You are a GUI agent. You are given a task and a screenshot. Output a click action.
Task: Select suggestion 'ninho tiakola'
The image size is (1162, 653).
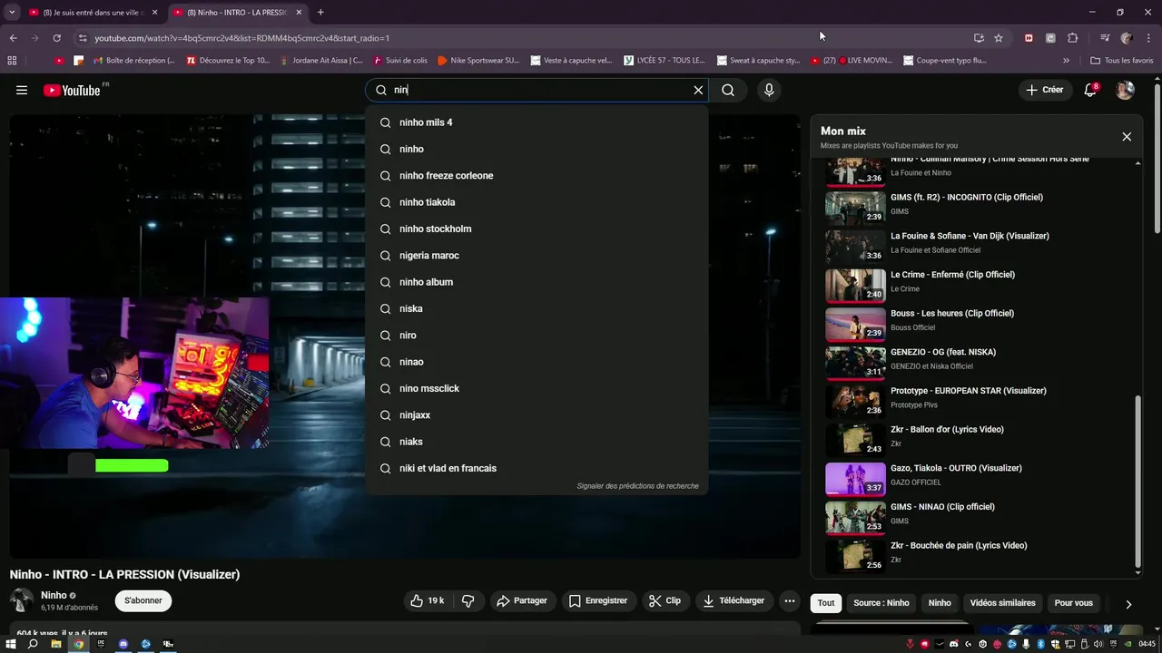[537, 202]
